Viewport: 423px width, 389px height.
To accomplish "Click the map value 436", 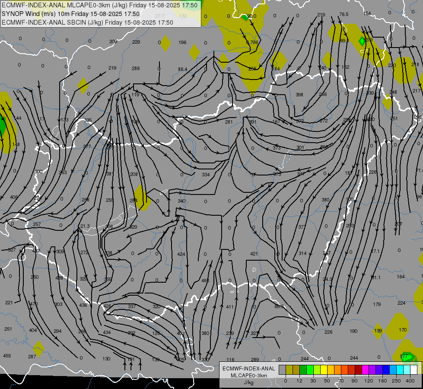I will (83, 305).
